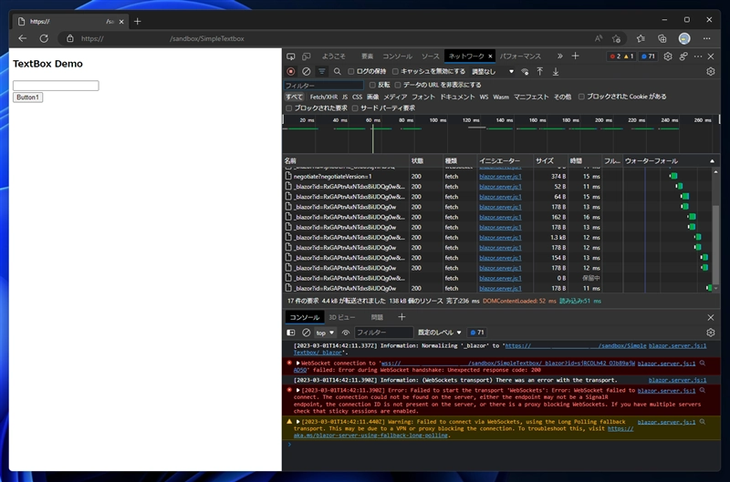Open the browser profile avatar
This screenshot has width=730, height=482.
(x=683, y=38)
